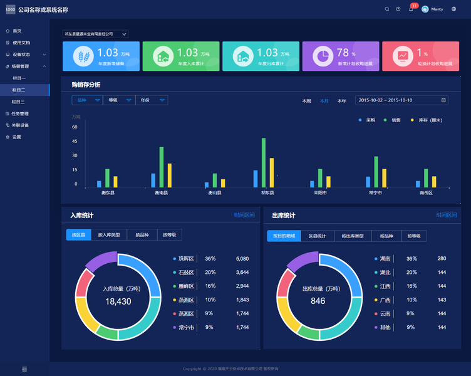Open the search icon in top bar
Screen dimensions: 471x376
click(387, 9)
